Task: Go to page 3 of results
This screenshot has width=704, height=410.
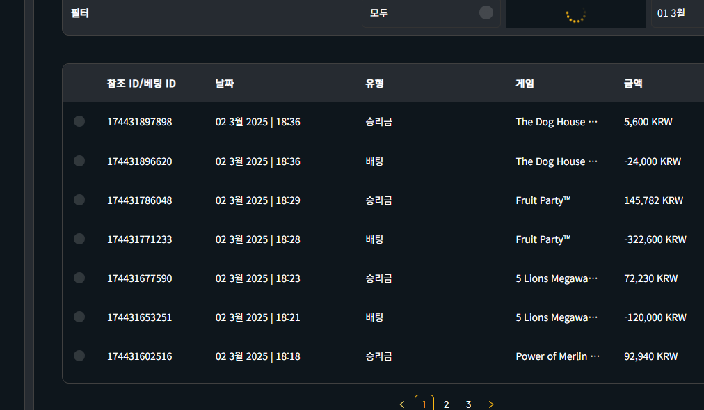Action: click(x=469, y=404)
